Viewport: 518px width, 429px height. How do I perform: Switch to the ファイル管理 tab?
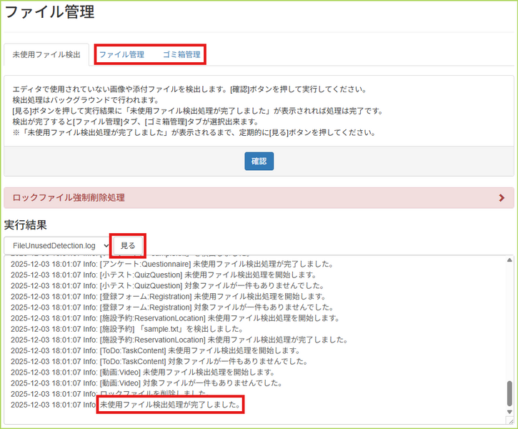pyautogui.click(x=121, y=54)
